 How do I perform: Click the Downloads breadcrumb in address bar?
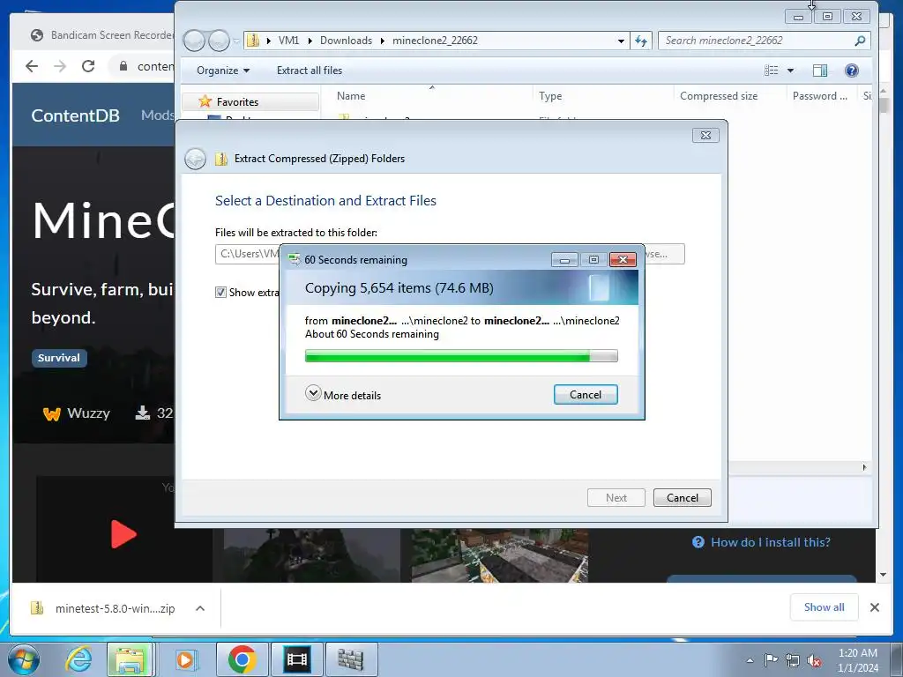[x=346, y=41]
